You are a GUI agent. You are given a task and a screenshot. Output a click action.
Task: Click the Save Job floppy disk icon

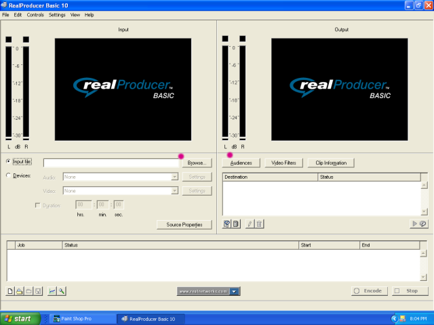[x=38, y=291]
